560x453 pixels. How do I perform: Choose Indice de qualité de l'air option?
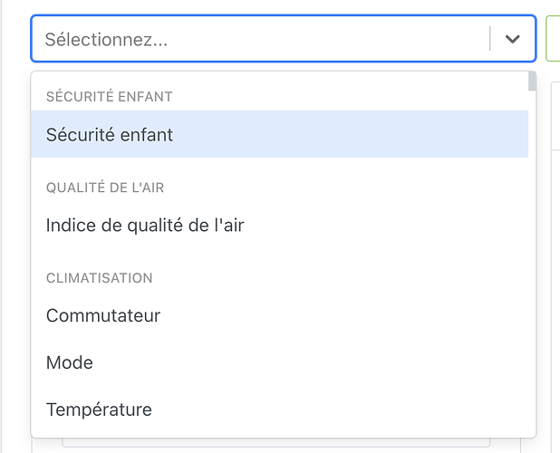tap(145, 226)
